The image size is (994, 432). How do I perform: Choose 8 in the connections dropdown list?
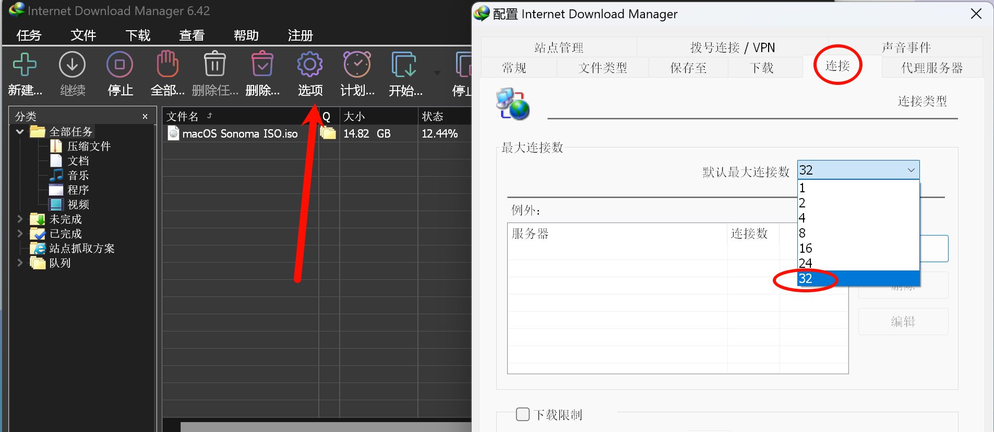(858, 233)
